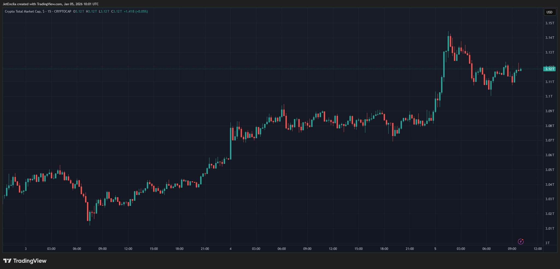Click the CRYPTOCAP source label in legend
This screenshot has width=560, height=269.
[x=63, y=11]
